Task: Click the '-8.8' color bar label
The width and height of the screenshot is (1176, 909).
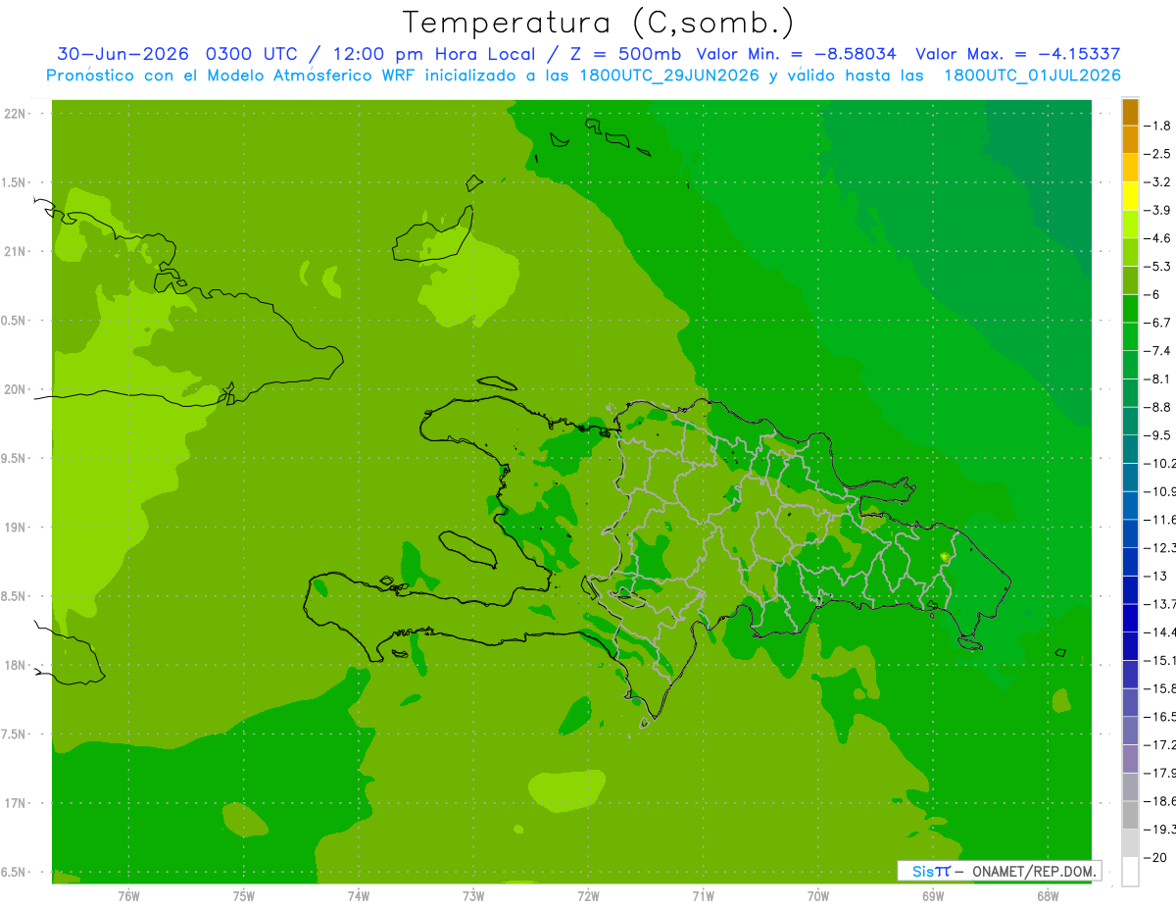Action: pos(1157,407)
